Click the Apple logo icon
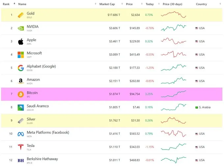Image resolution: width=224 pixels, height=166 pixels. point(21,41)
